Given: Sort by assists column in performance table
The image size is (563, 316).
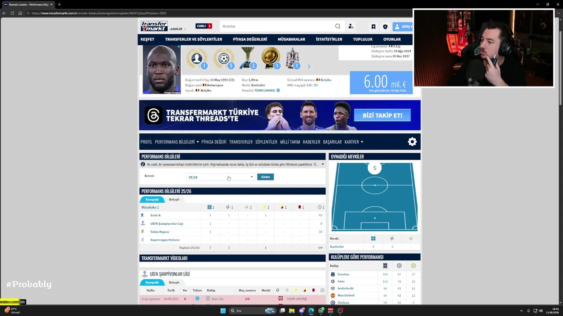Looking at the screenshot, I should (x=248, y=207).
